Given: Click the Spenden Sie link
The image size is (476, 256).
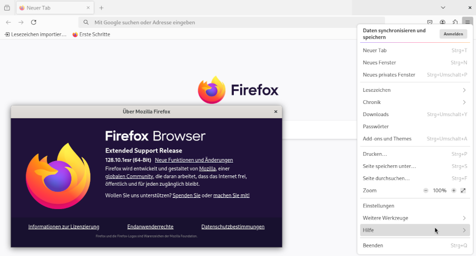Looking at the screenshot, I should [186, 195].
